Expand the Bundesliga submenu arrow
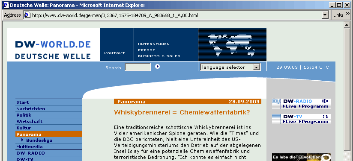The height and width of the screenshot is (161, 353). coord(22,140)
